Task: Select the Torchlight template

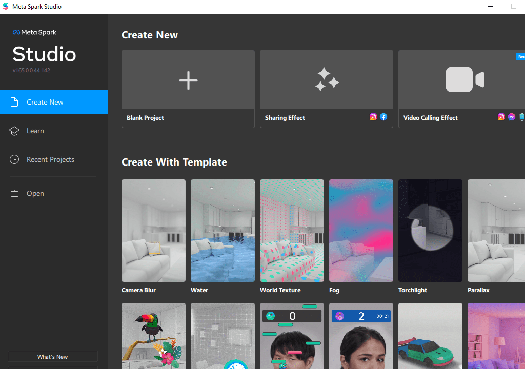Action: click(430, 231)
